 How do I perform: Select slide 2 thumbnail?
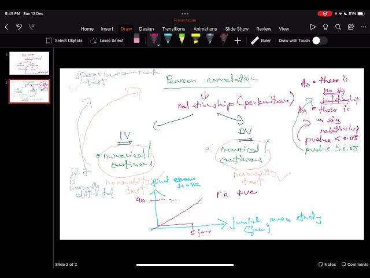[29, 91]
